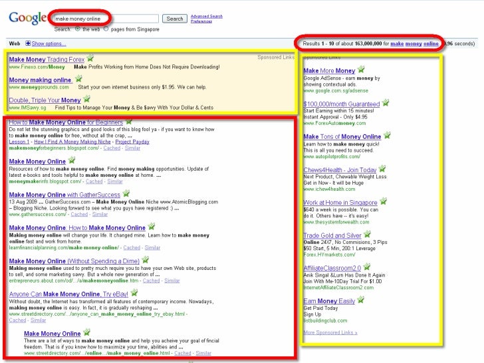Open Similar link for entrepreneurs.about.com result
The width and height of the screenshot is (484, 363).
tap(172, 281)
